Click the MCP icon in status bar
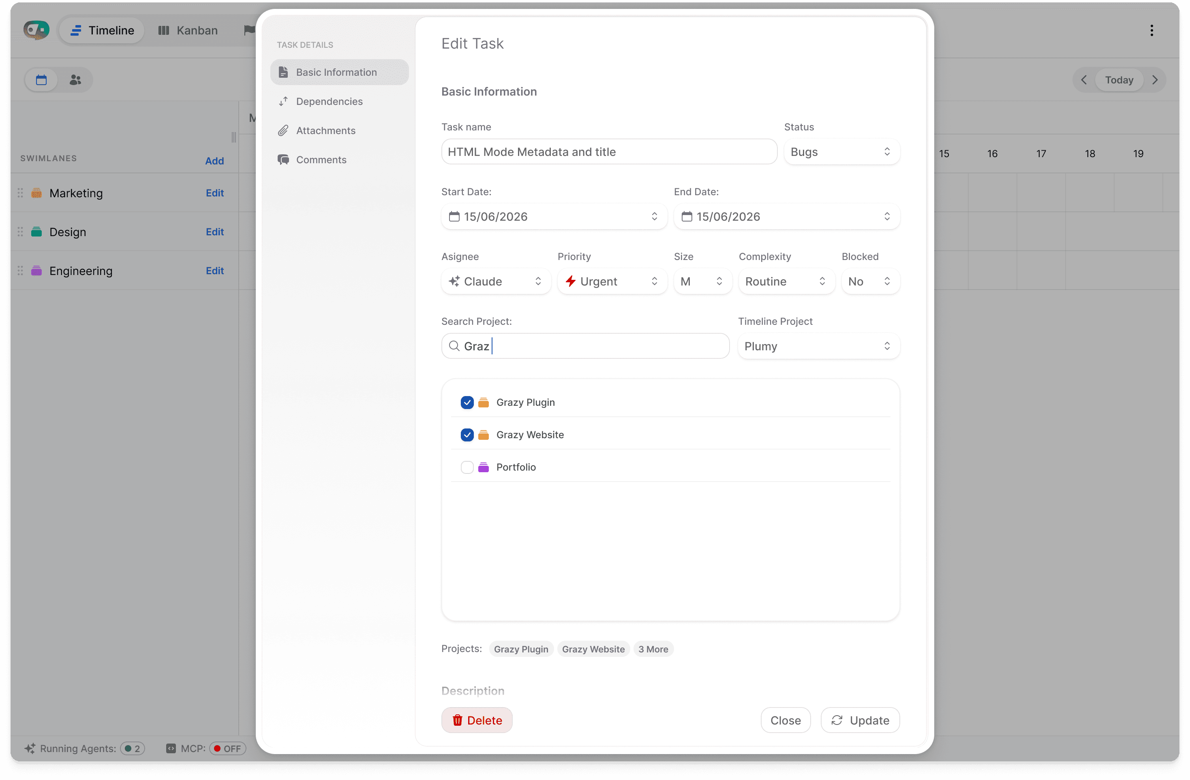The height and width of the screenshot is (780, 1190). [x=171, y=748]
